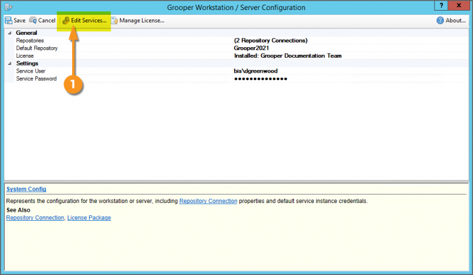Follow Repository Connection link in description
This screenshot has width=473, height=275.
[208, 201]
